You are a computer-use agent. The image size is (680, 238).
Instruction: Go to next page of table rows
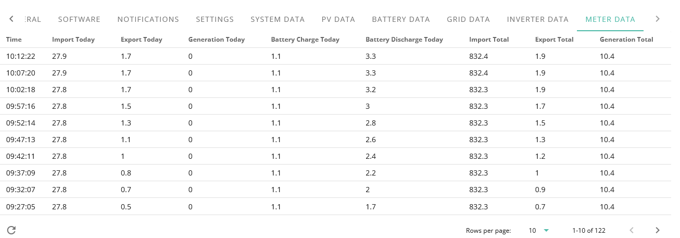[x=658, y=230]
